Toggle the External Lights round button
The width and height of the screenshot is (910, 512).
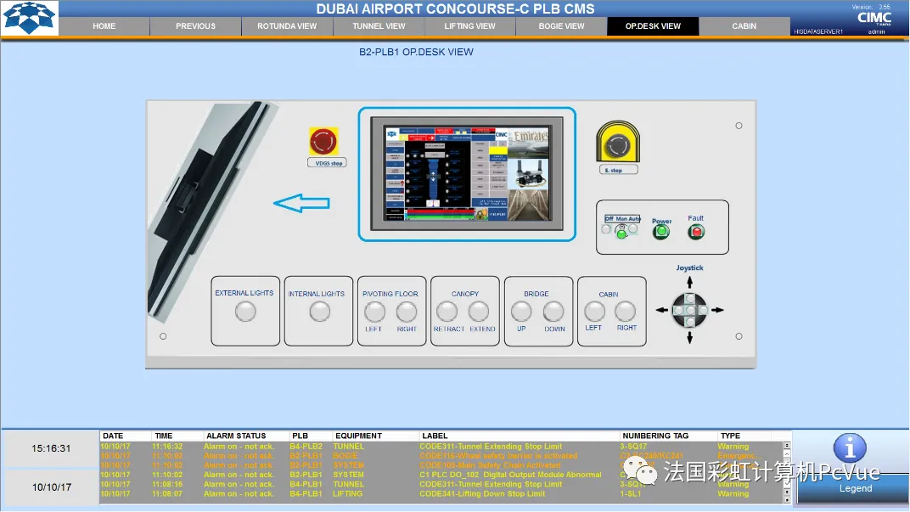(x=245, y=312)
